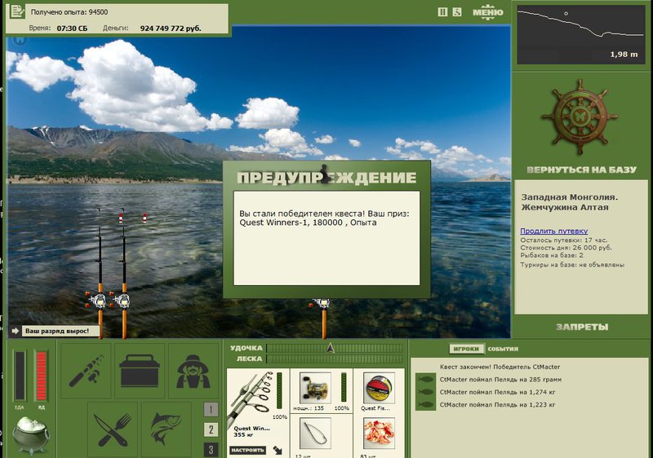Click the ЛЕСКА tension gauge

tap(335, 359)
